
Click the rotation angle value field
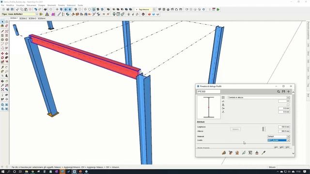(284, 101)
